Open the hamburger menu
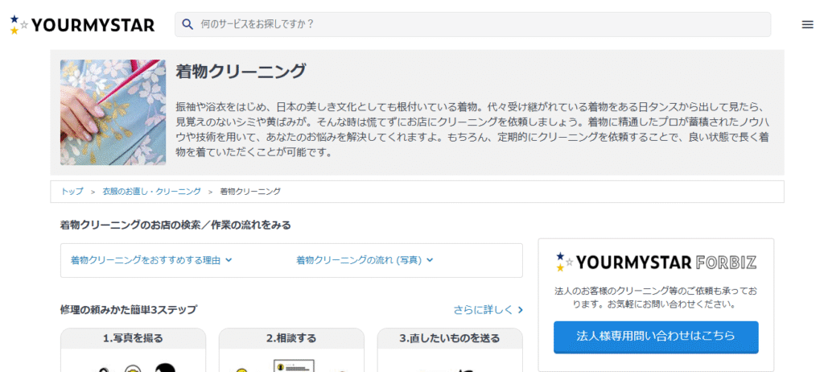The height and width of the screenshot is (372, 824). point(807,24)
